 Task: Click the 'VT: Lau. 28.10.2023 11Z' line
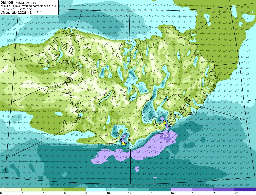(16, 13)
